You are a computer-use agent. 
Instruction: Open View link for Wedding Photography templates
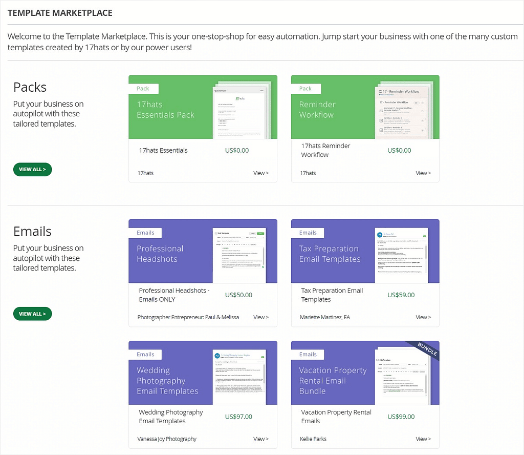[260, 439]
